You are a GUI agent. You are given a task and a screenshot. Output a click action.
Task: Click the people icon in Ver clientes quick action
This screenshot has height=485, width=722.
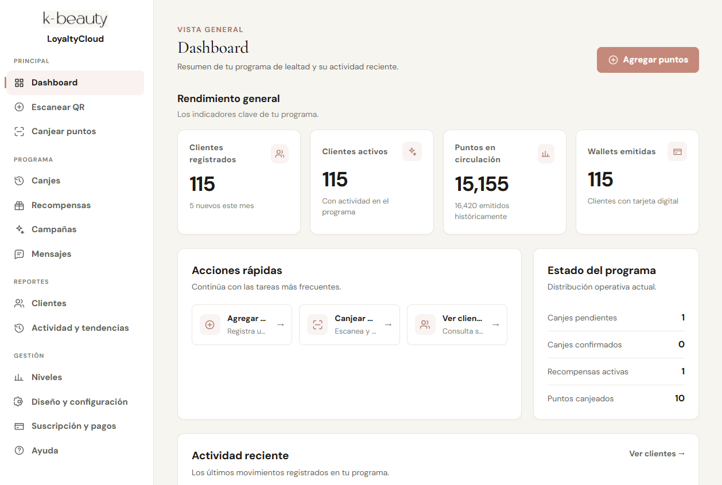pos(425,324)
